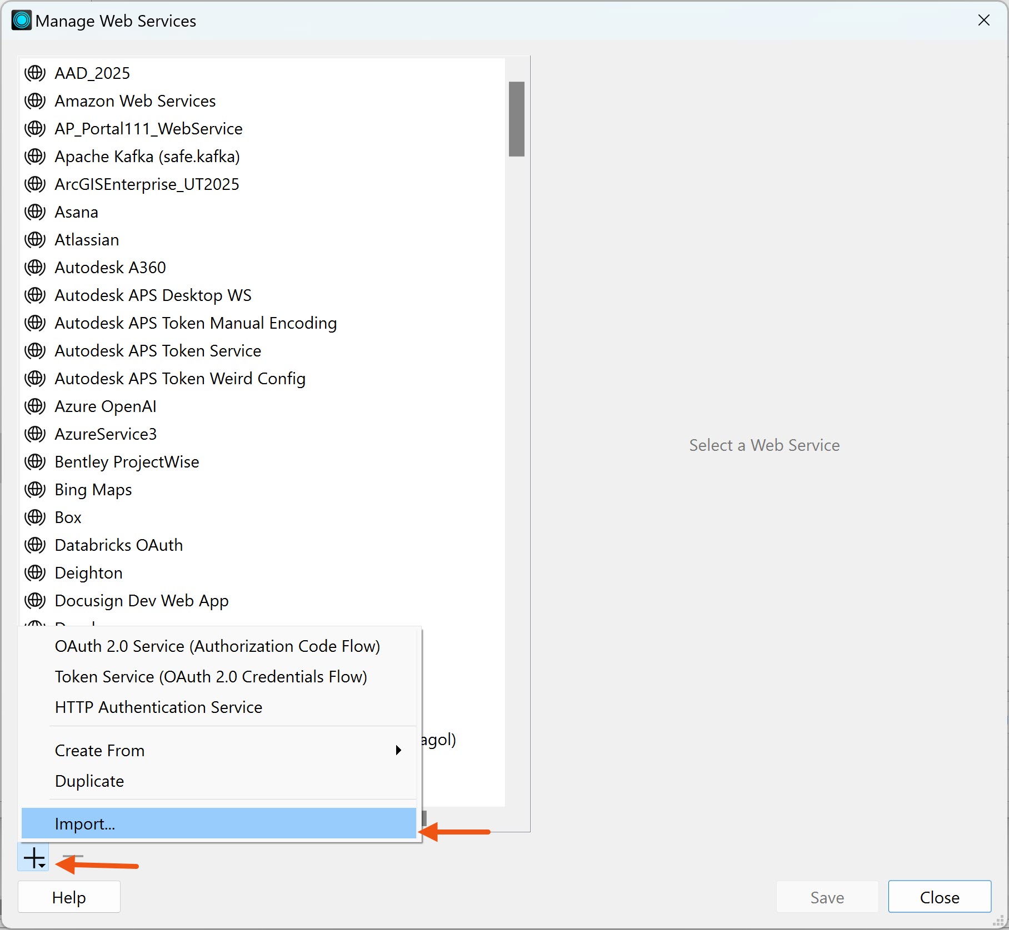Click the web services list scrollbar thumb
The height and width of the screenshot is (930, 1009).
(516, 119)
